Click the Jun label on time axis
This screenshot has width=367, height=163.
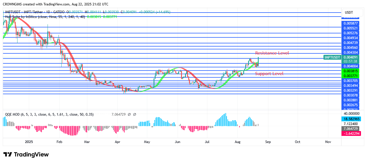coord(177,142)
